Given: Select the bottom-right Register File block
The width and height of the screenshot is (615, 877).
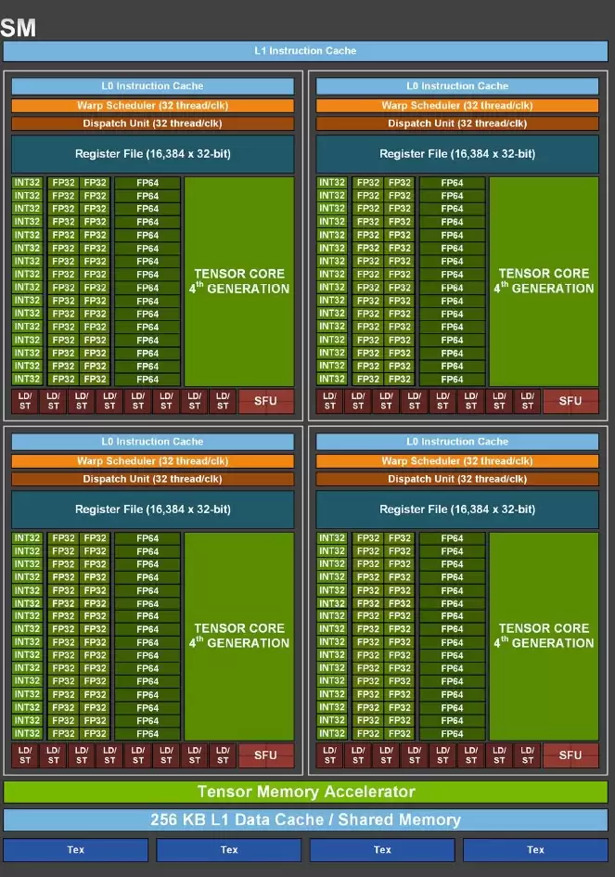Looking at the screenshot, I should [457, 509].
